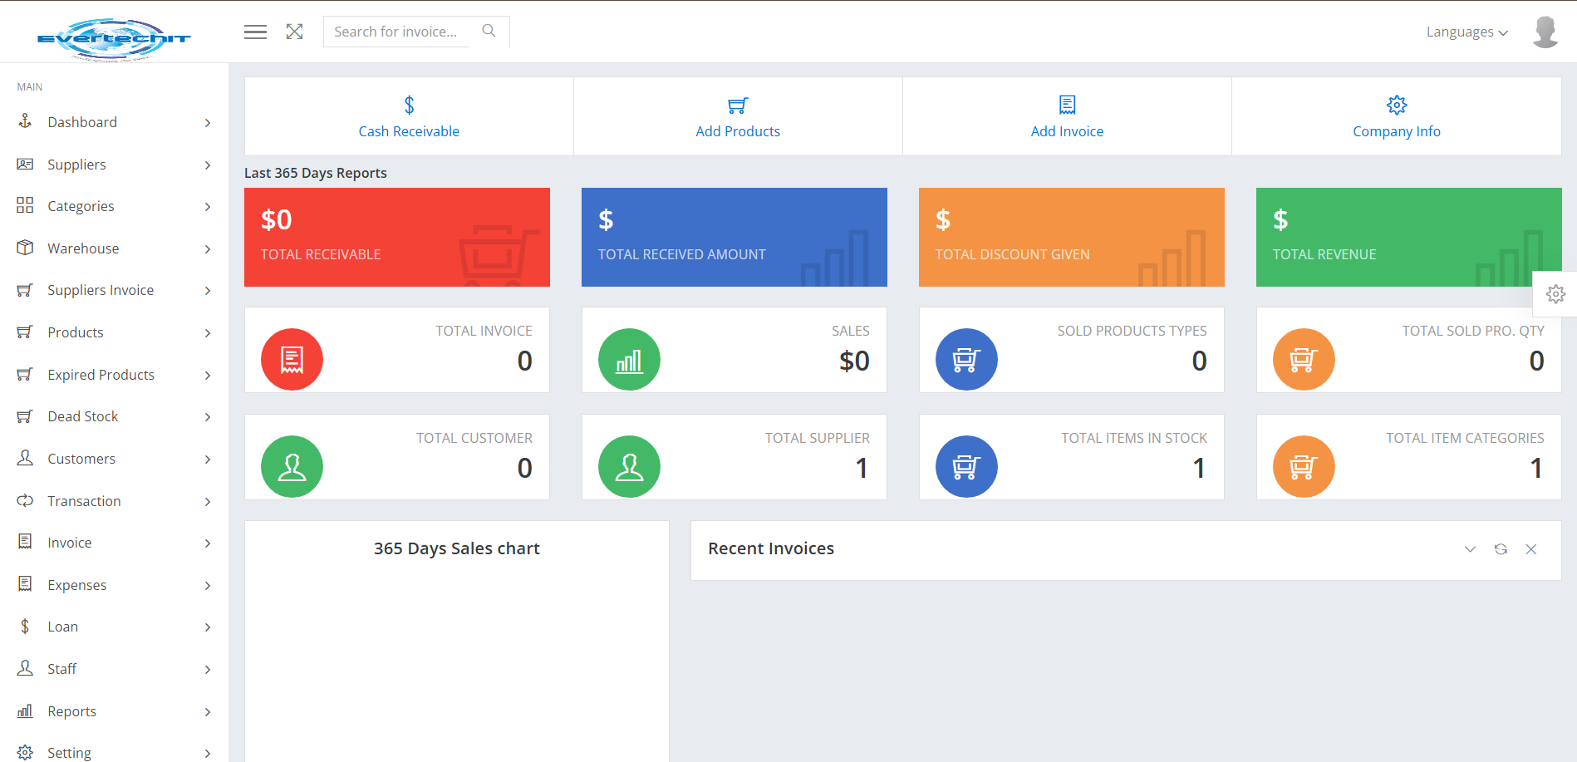This screenshot has width=1577, height=762.
Task: Focus the Search for invoice field
Action: (397, 32)
